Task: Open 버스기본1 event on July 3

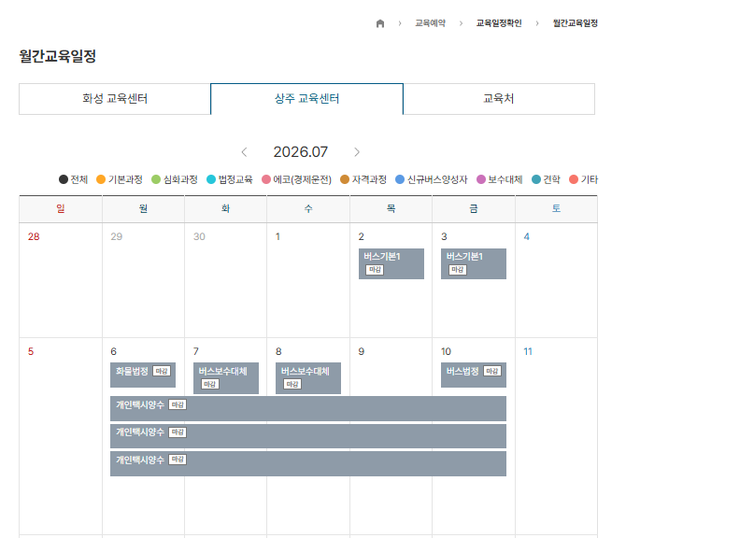Action: [474, 263]
